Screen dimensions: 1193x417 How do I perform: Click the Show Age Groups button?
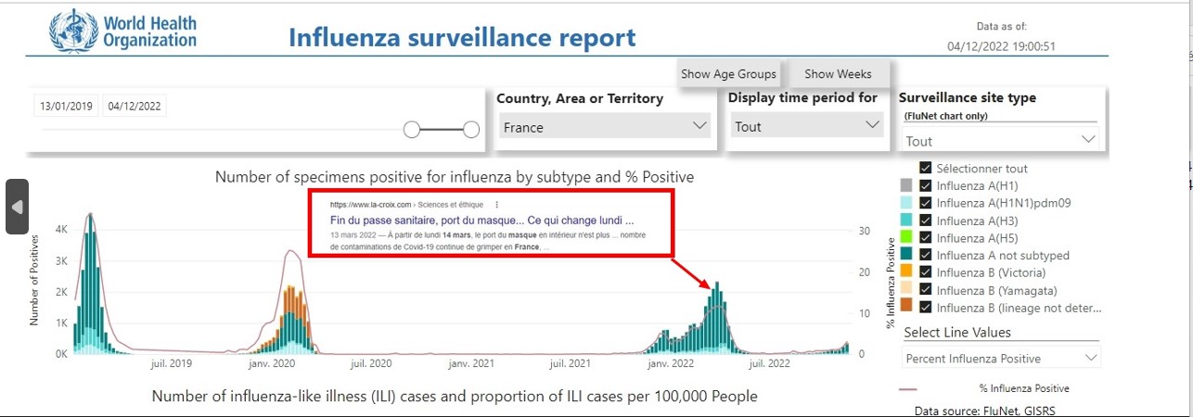click(x=728, y=74)
